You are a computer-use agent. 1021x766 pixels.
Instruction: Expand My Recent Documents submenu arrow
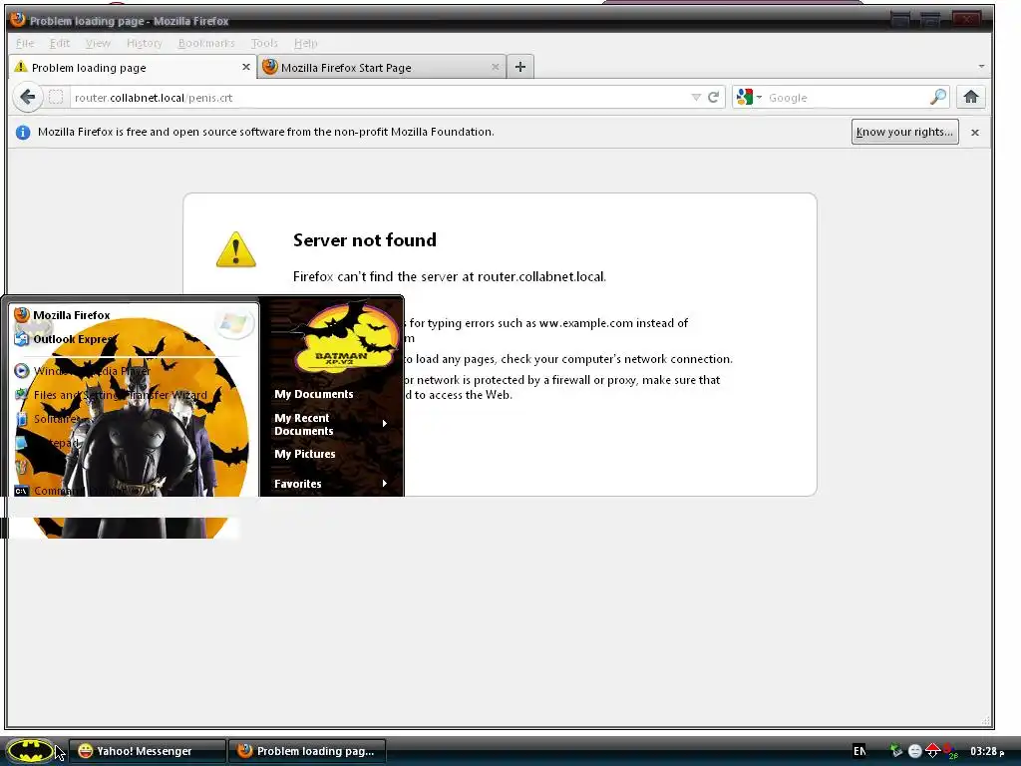pos(385,423)
